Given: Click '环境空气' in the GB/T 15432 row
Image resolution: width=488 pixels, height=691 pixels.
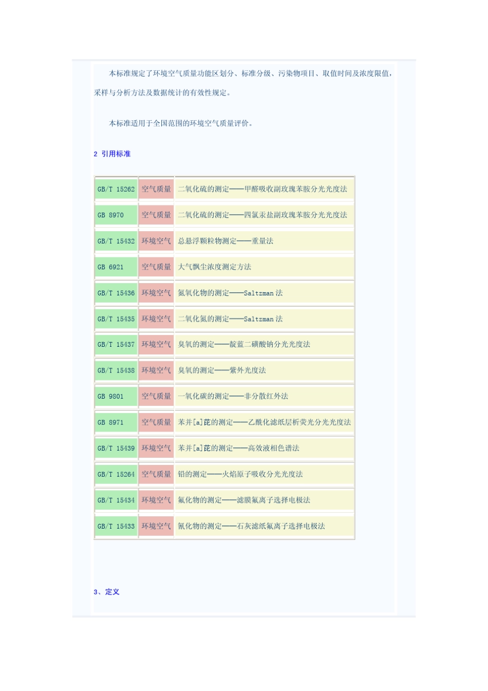Looking at the screenshot, I should click(156, 241).
